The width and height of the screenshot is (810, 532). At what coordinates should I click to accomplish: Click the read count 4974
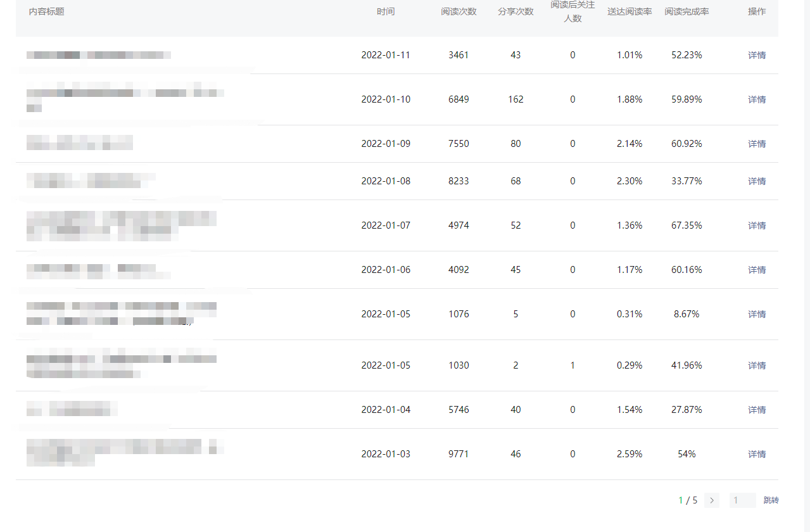pos(459,225)
